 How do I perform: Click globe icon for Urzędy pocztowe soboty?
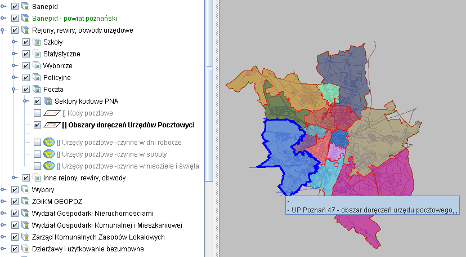[49, 154]
